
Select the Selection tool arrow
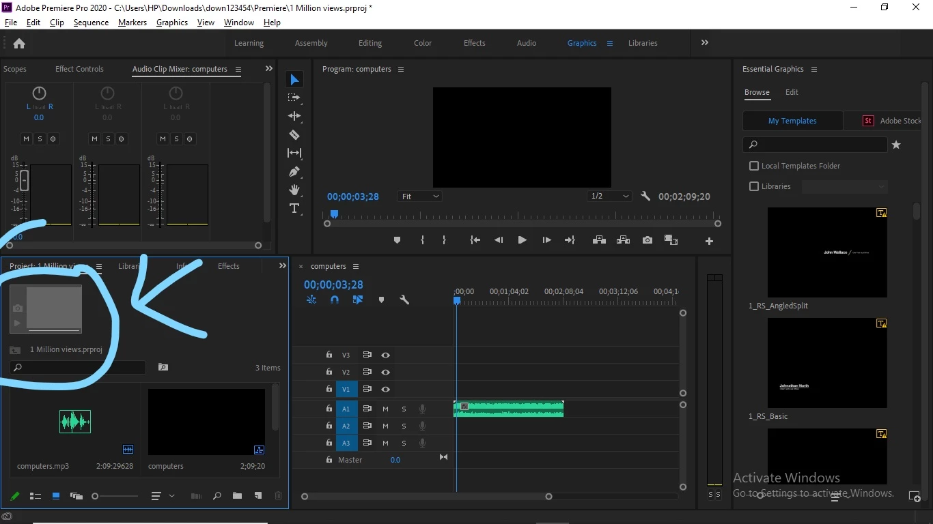(294, 80)
